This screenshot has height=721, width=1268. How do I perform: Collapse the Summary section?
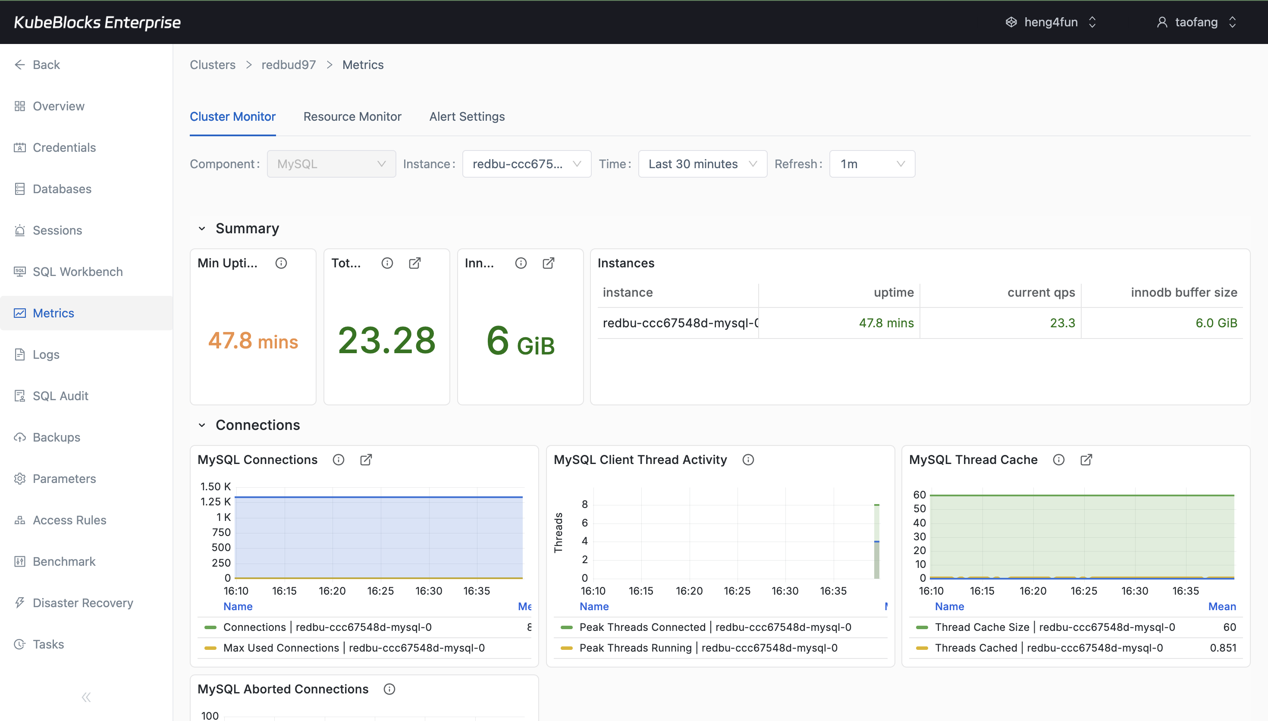point(201,228)
